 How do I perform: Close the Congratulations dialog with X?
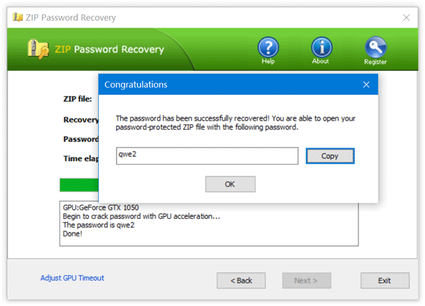[x=366, y=85]
